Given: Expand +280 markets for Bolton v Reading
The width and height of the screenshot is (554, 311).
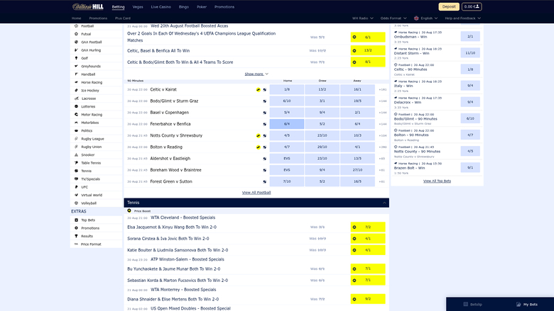Looking at the screenshot, I should tap(382, 147).
